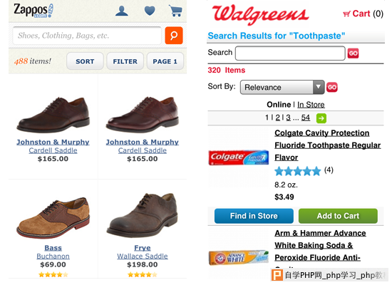The width and height of the screenshot is (392, 285).
Task: Open the SORT options on Zappos
Action: [x=85, y=61]
